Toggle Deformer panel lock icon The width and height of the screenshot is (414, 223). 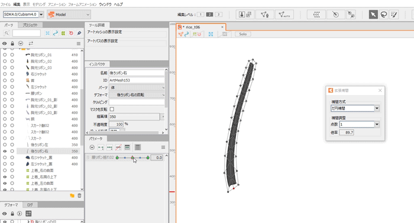[x=12, y=214]
